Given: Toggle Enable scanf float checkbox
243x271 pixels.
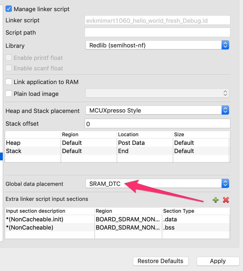Looking at the screenshot, I should 9,68.
